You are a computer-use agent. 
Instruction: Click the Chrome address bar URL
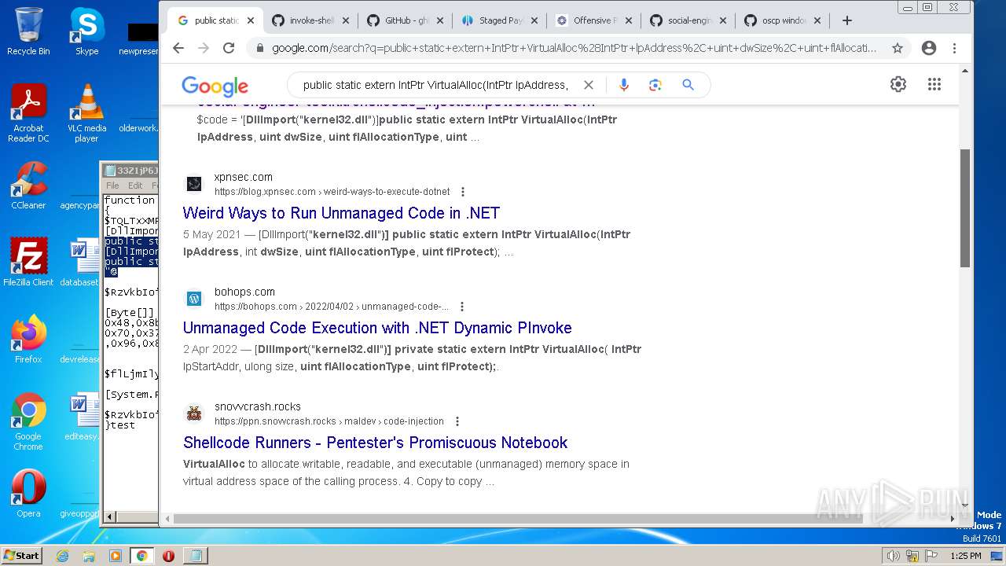(574, 48)
